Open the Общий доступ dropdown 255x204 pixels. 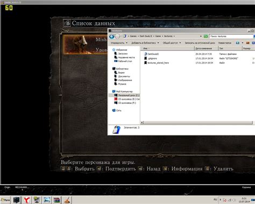point(172,43)
